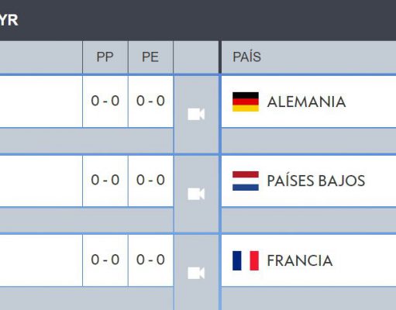The height and width of the screenshot is (310, 396).
Task: Select the FRANCIA country name
Action: click(300, 260)
